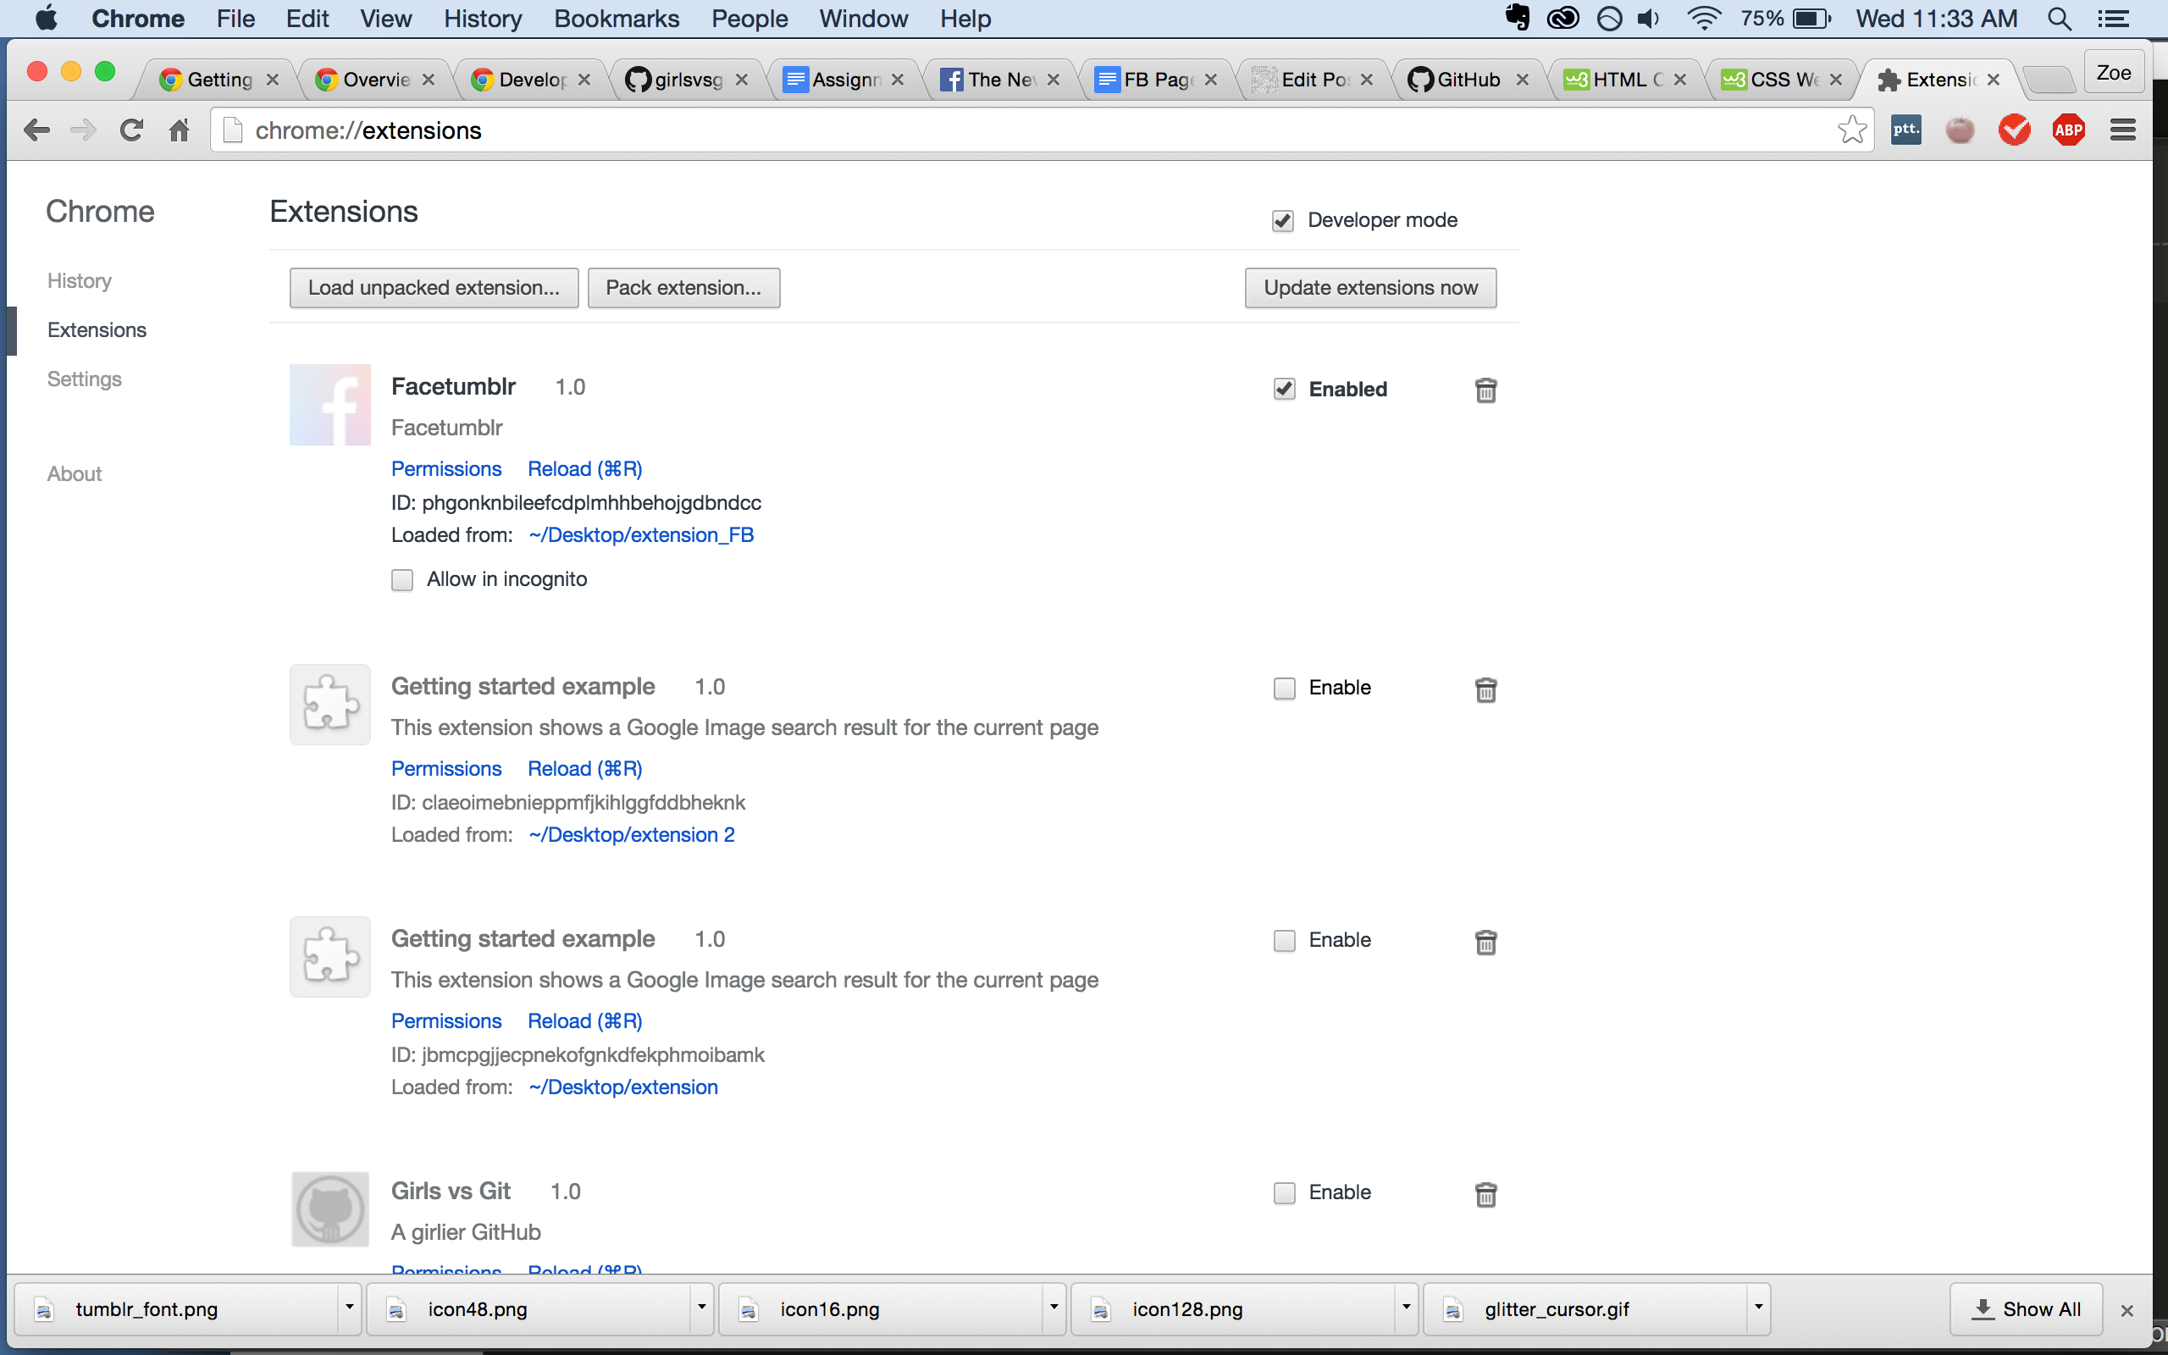The image size is (2168, 1355).
Task: Switch to the FB Page document tab
Action: pos(1156,80)
